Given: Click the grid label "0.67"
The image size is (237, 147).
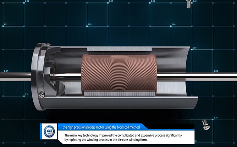Looking at the screenshot, I should point(6,71).
